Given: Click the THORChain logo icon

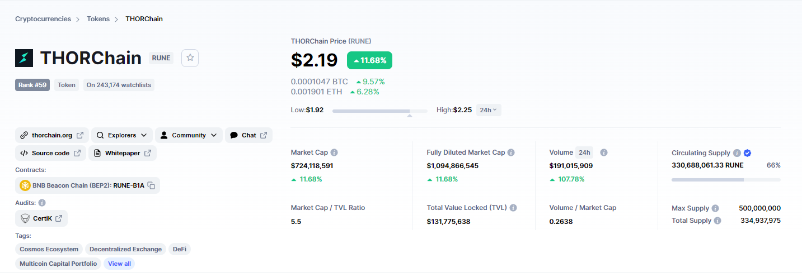Looking at the screenshot, I should pos(24,58).
